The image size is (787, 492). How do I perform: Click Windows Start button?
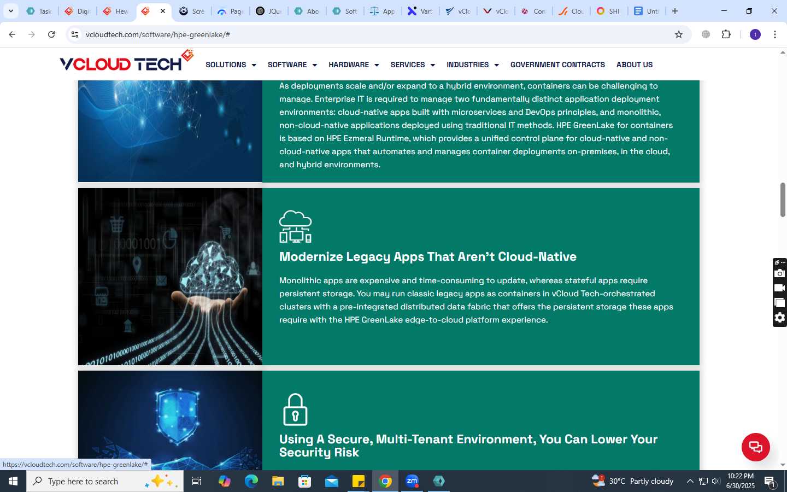(13, 481)
